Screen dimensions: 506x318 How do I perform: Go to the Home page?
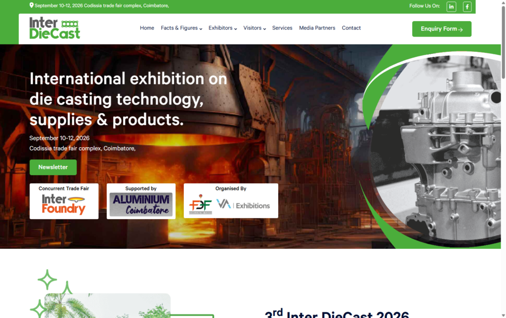[x=147, y=28]
